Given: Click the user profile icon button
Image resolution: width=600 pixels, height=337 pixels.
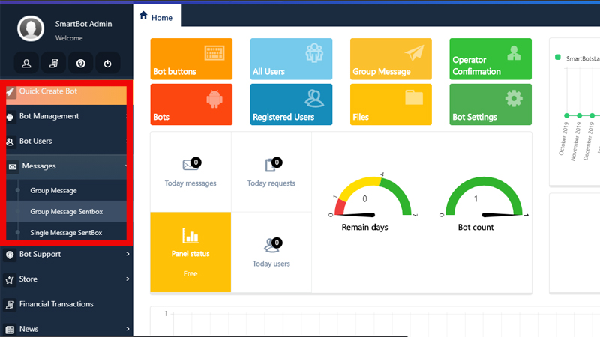Looking at the screenshot, I should [x=26, y=64].
